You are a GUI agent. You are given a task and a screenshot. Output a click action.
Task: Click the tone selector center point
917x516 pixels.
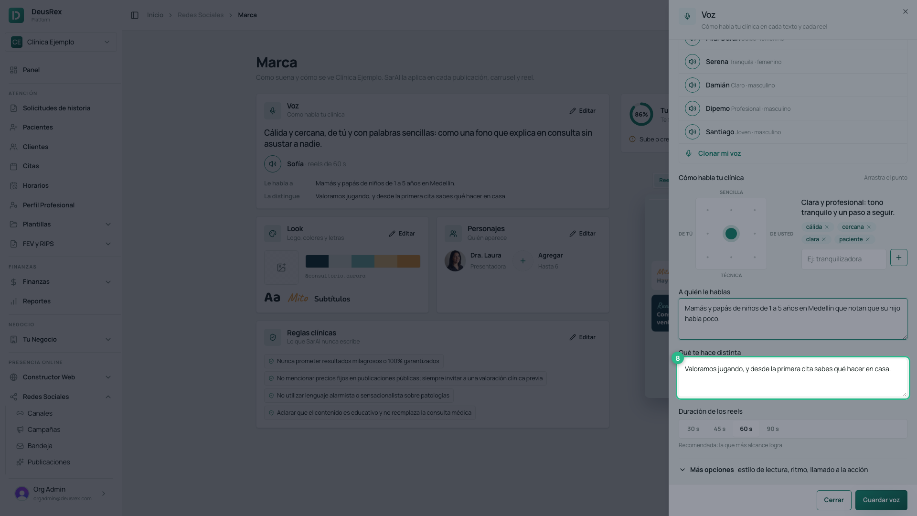pos(731,234)
